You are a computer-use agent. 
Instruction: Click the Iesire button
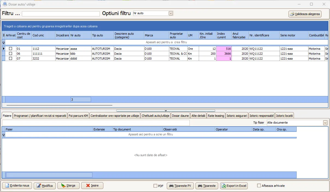tap(92, 186)
